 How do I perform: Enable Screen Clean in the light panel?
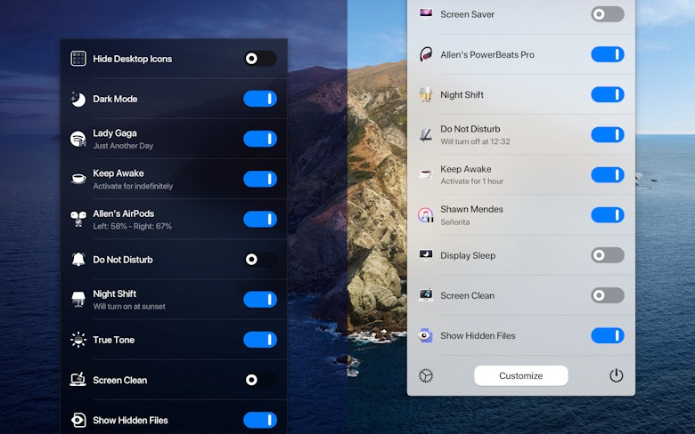608,295
